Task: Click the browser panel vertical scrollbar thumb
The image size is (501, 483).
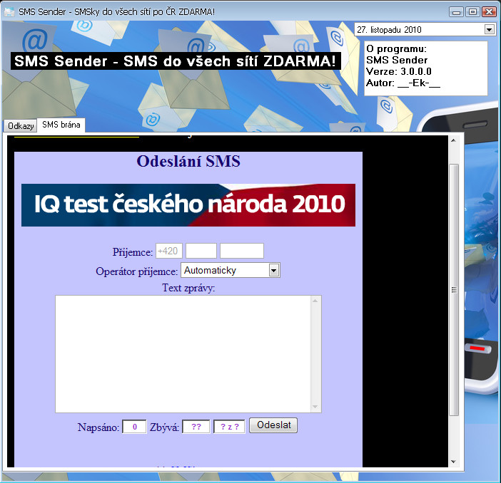Action: click(454, 290)
